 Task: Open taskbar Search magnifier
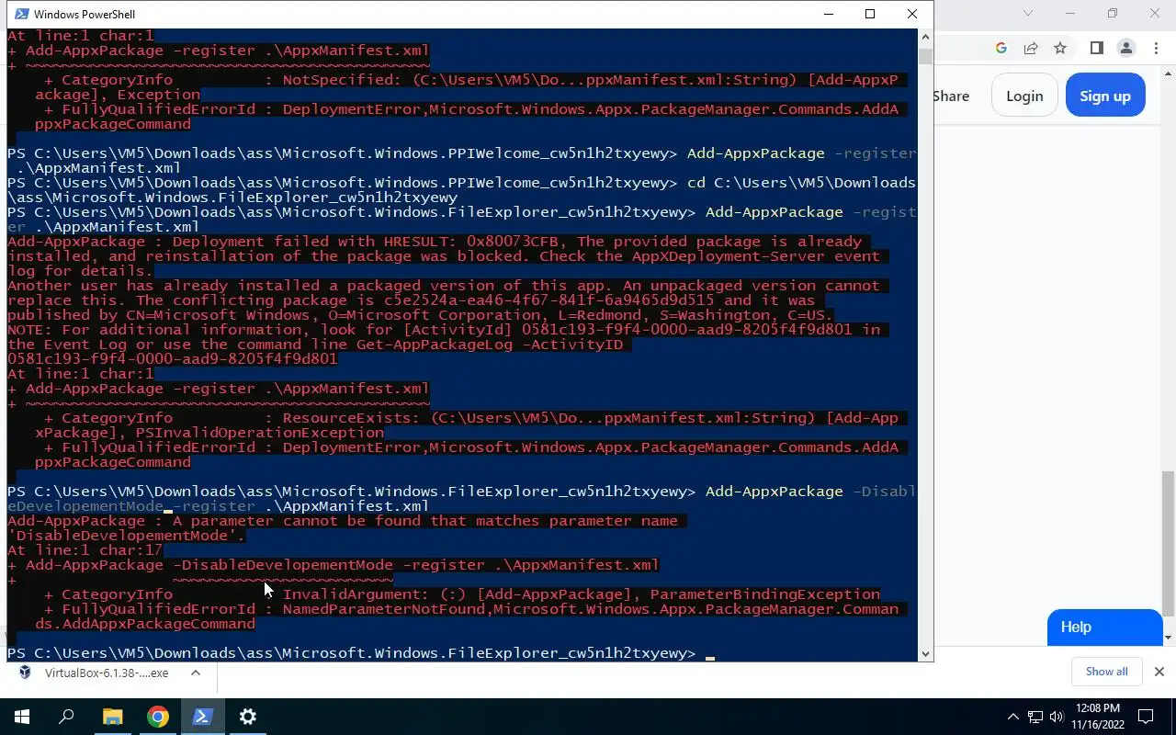pos(66,717)
